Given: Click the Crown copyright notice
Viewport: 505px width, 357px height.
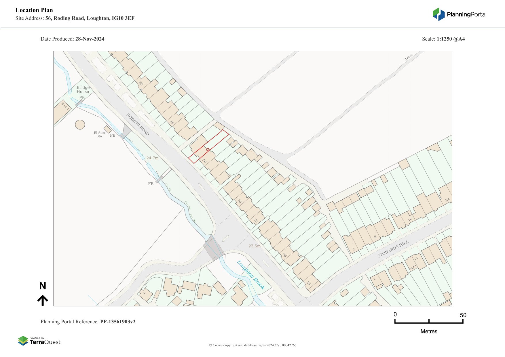Looking at the screenshot, I should (x=252, y=345).
